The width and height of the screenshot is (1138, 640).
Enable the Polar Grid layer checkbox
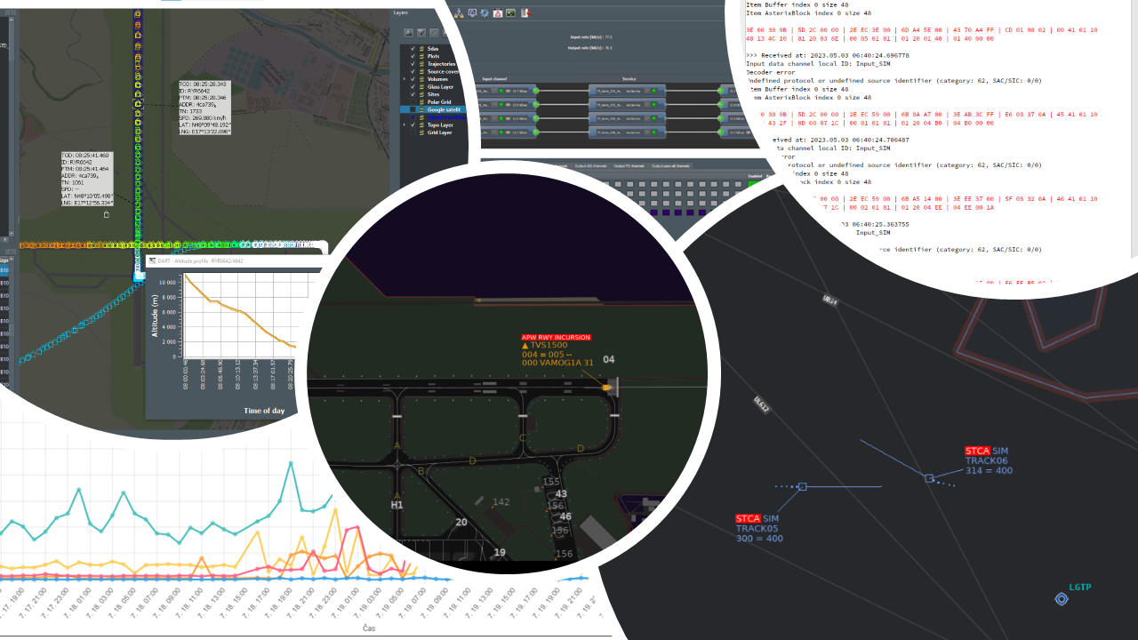[413, 102]
